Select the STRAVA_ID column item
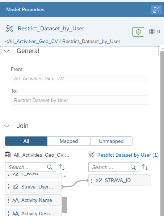This screenshot has height=216, width=164. [119, 180]
